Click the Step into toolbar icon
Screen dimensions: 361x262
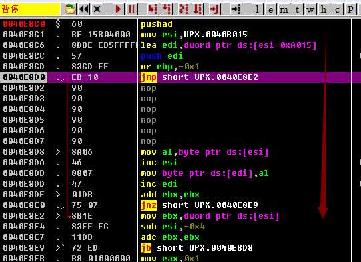[153, 9]
